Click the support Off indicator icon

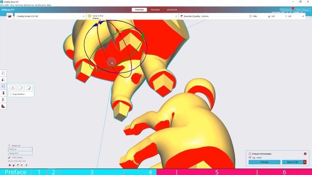click(270, 16)
